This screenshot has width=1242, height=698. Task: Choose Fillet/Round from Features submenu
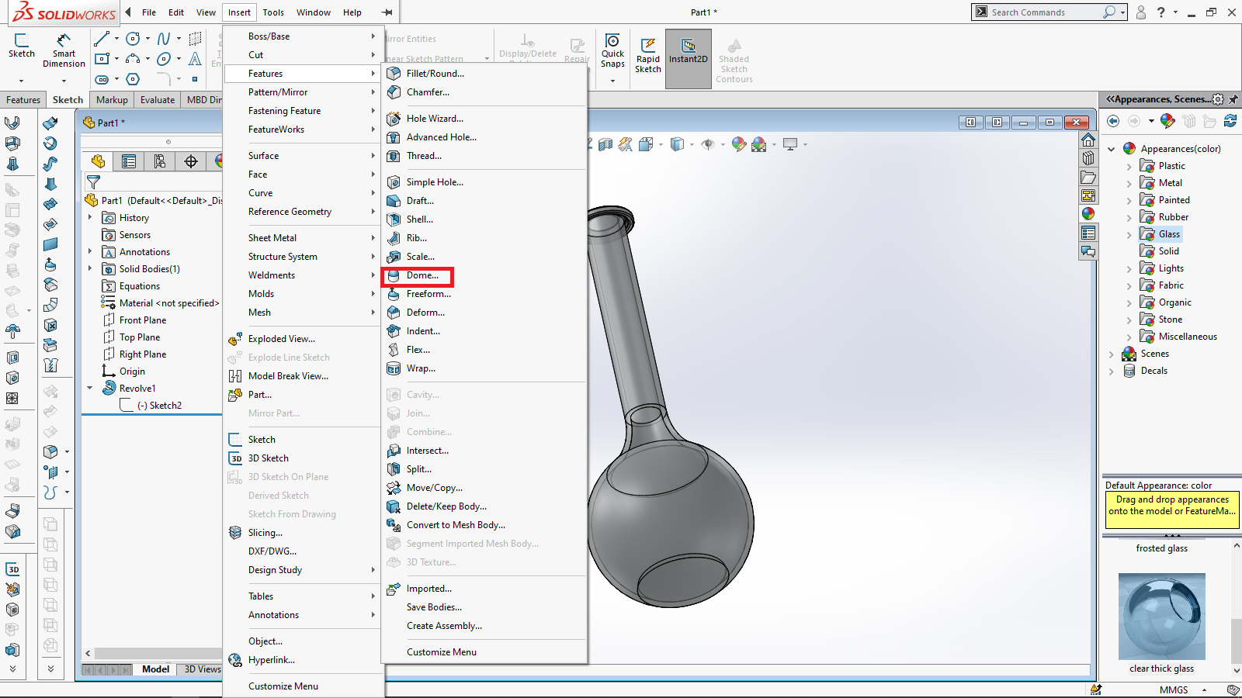tap(435, 74)
